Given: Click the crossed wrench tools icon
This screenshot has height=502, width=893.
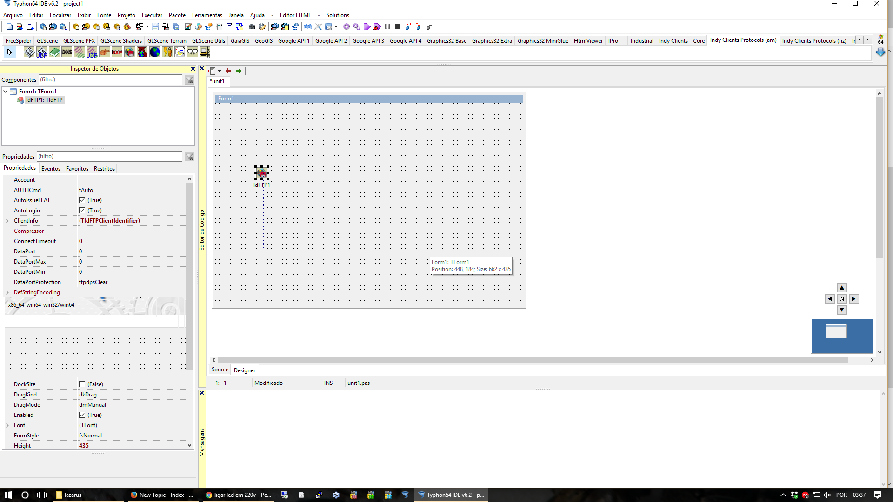Looking at the screenshot, I should (318, 27).
